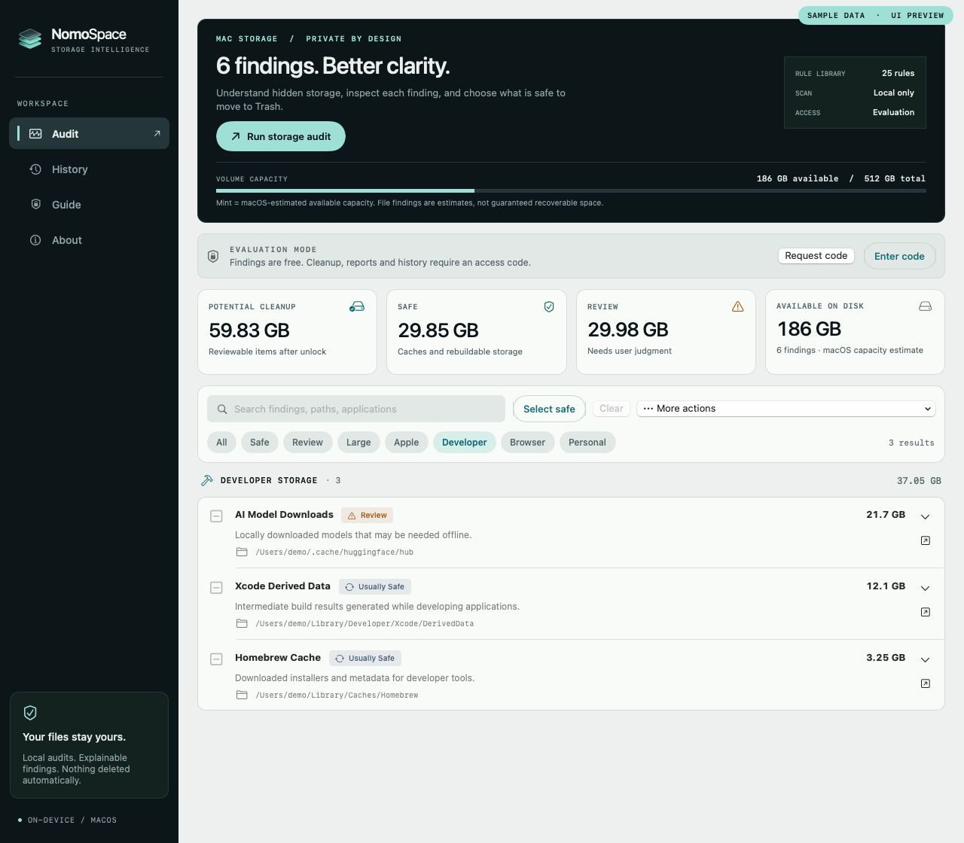
Task: Click the Clear button next to Select safe
Action: 612,409
